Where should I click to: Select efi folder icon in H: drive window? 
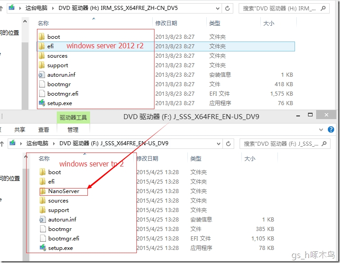(x=41, y=46)
